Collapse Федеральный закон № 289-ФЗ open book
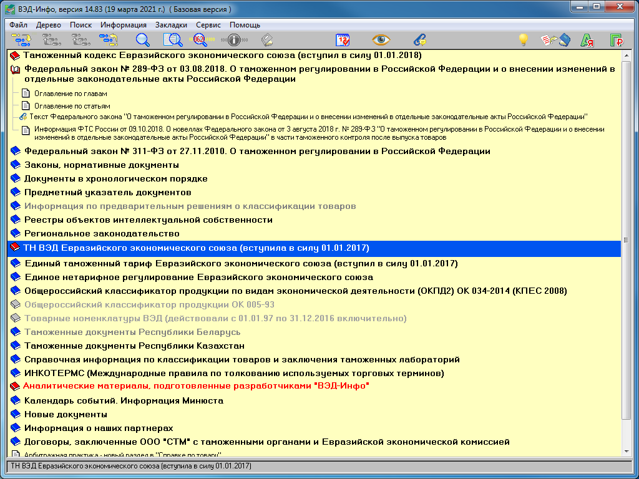The height and width of the screenshot is (479, 639). coord(16,69)
